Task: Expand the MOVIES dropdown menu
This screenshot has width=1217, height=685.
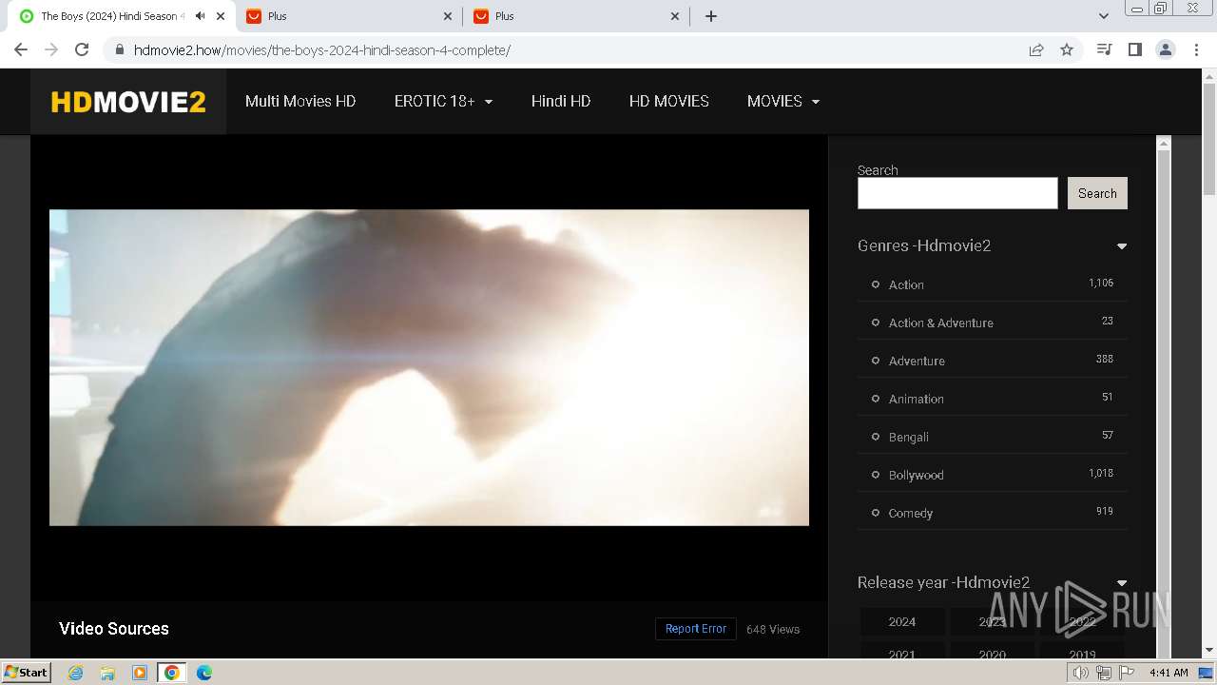Action: pyautogui.click(x=783, y=101)
